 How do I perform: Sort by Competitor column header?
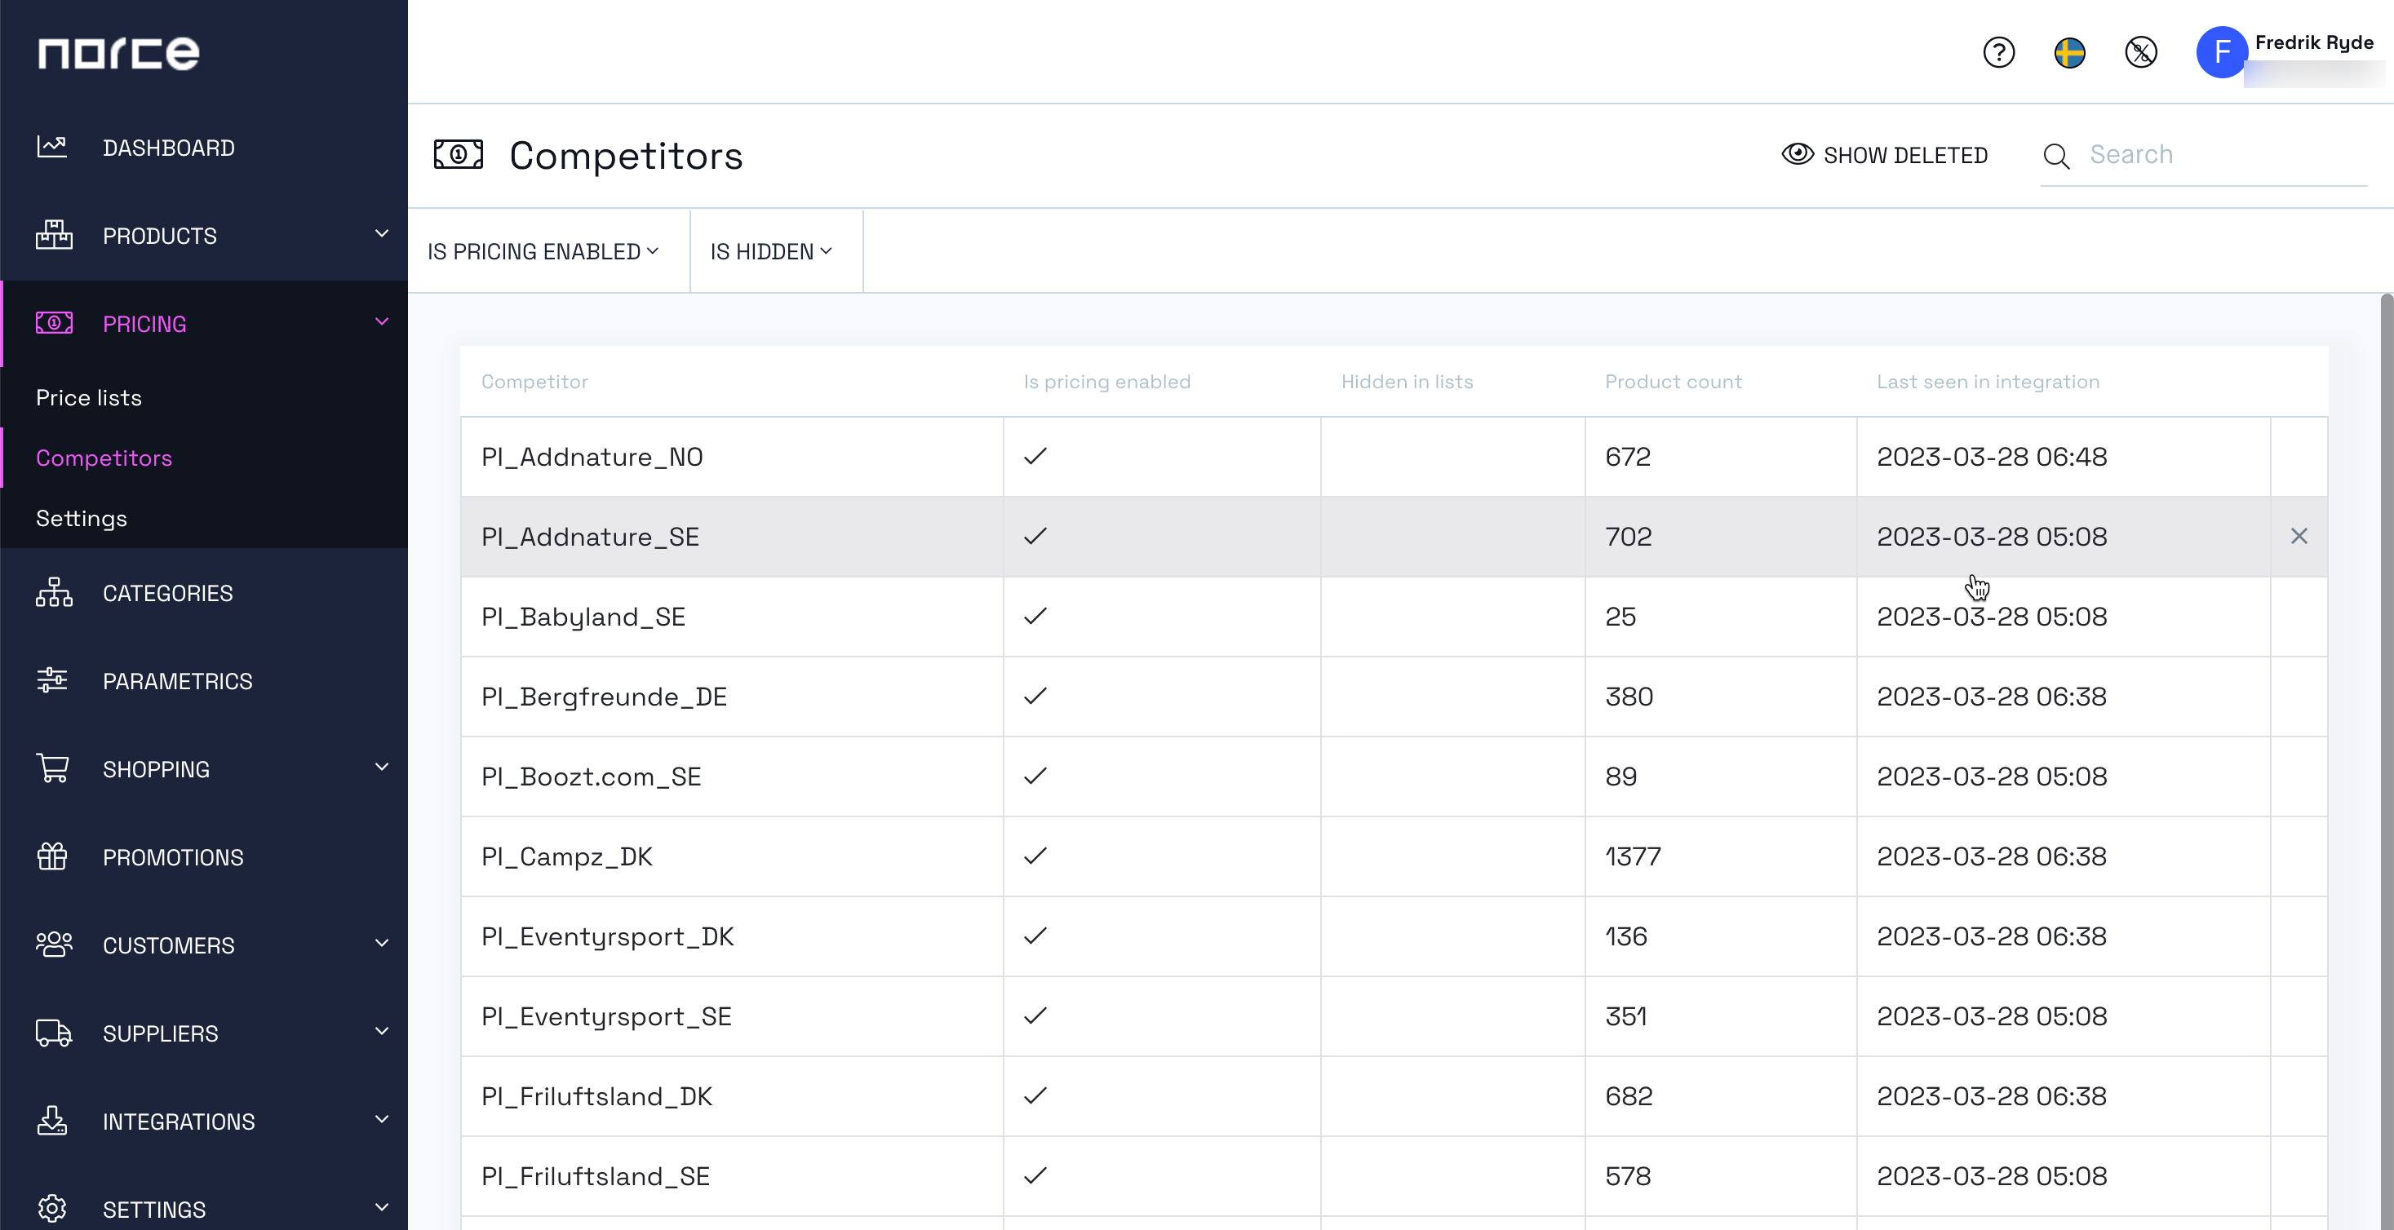click(x=534, y=382)
